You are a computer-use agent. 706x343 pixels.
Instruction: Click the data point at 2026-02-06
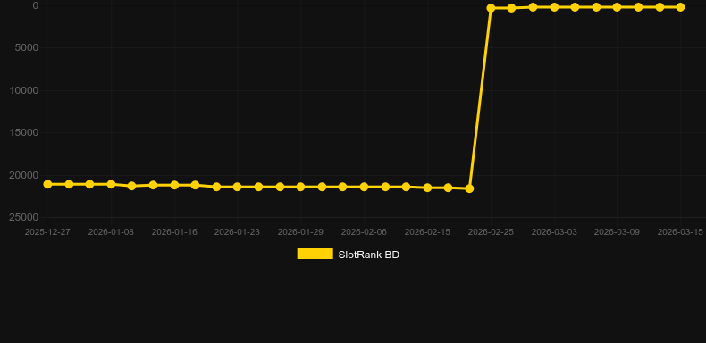tap(364, 187)
